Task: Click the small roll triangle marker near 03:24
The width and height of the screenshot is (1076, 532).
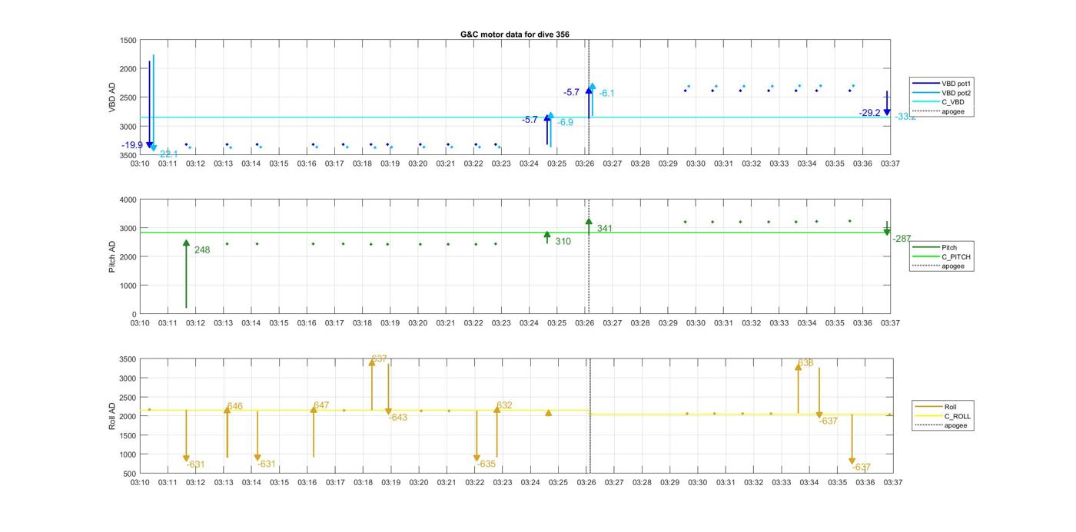Action: click(549, 413)
